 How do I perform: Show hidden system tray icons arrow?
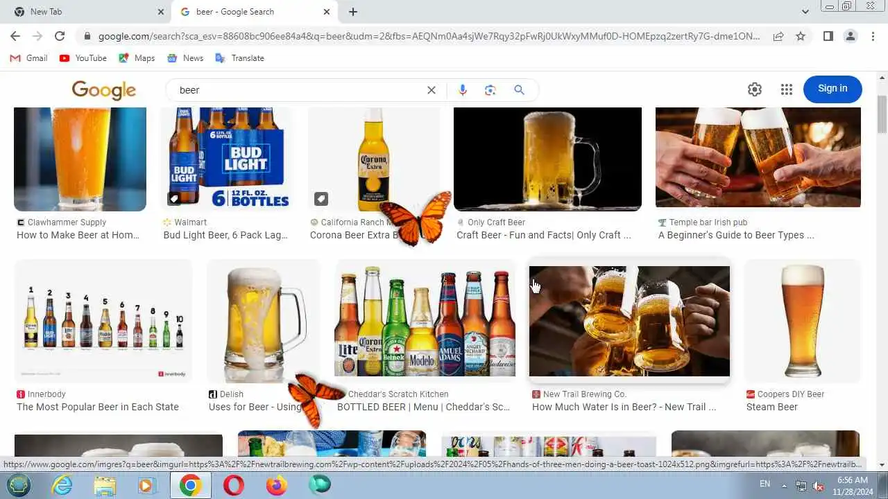(786, 485)
